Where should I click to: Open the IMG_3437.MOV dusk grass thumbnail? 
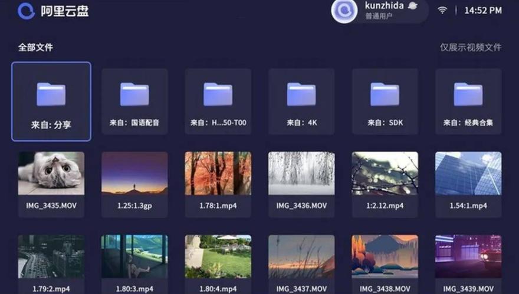tap(301, 256)
